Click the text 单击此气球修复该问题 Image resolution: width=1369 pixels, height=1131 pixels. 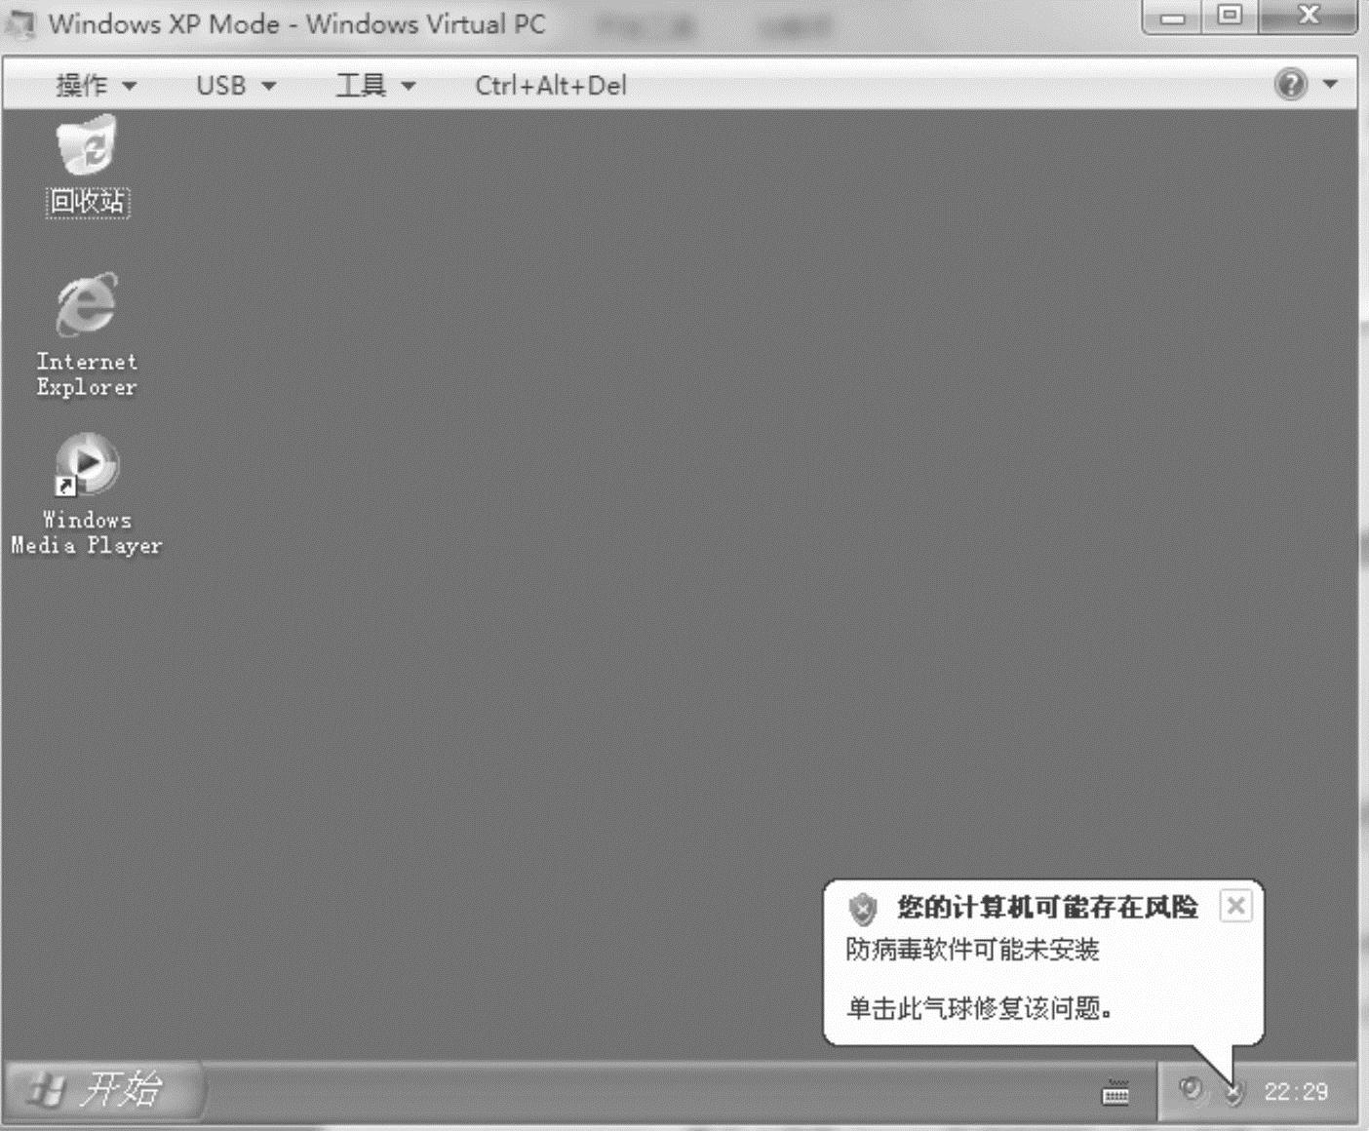coord(979,1008)
